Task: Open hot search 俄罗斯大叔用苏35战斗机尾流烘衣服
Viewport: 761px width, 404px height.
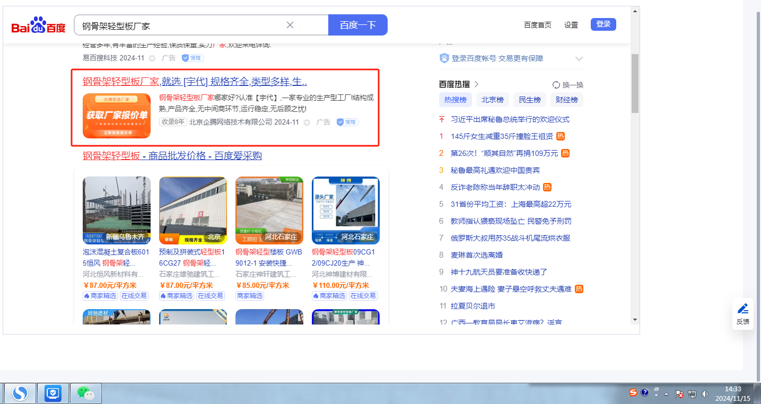Action: pos(511,238)
